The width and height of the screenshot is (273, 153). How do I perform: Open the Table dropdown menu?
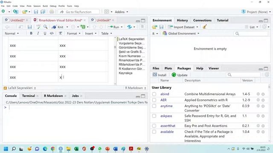click(106, 33)
